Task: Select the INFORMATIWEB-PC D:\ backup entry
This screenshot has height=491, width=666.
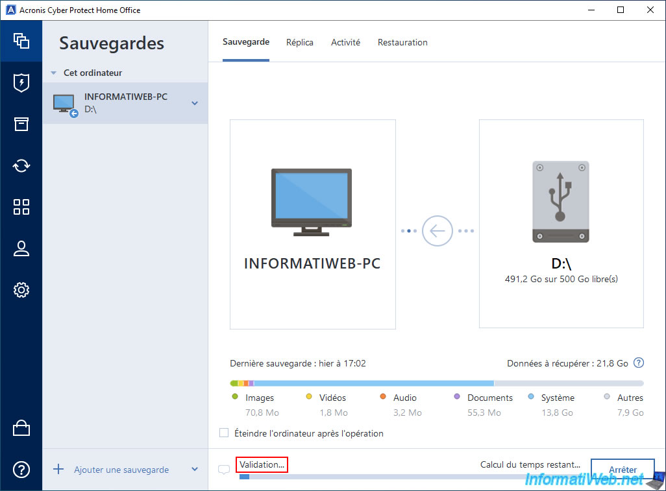Action: tap(125, 103)
